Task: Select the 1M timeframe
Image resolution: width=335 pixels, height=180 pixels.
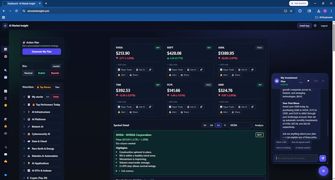Action: pos(204,125)
